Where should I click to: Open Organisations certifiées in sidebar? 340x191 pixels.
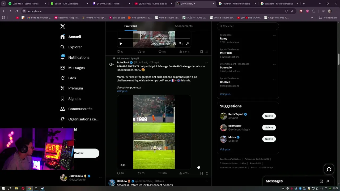click(x=79, y=119)
